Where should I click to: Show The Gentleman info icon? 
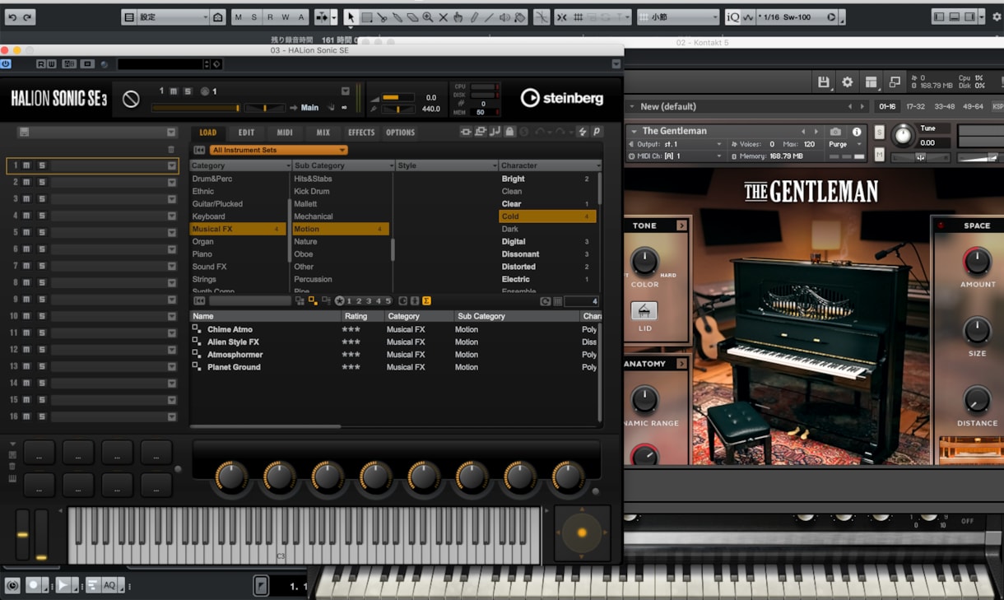click(x=857, y=132)
